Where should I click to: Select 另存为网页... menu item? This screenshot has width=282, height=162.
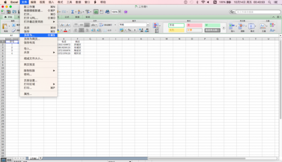[39, 39]
